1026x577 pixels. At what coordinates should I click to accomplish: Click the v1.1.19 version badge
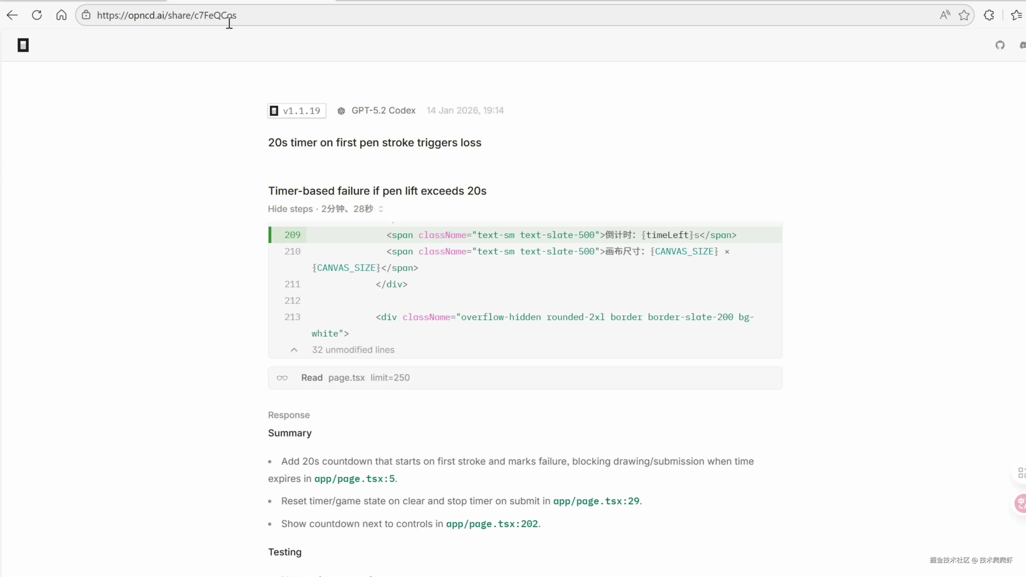coord(297,111)
